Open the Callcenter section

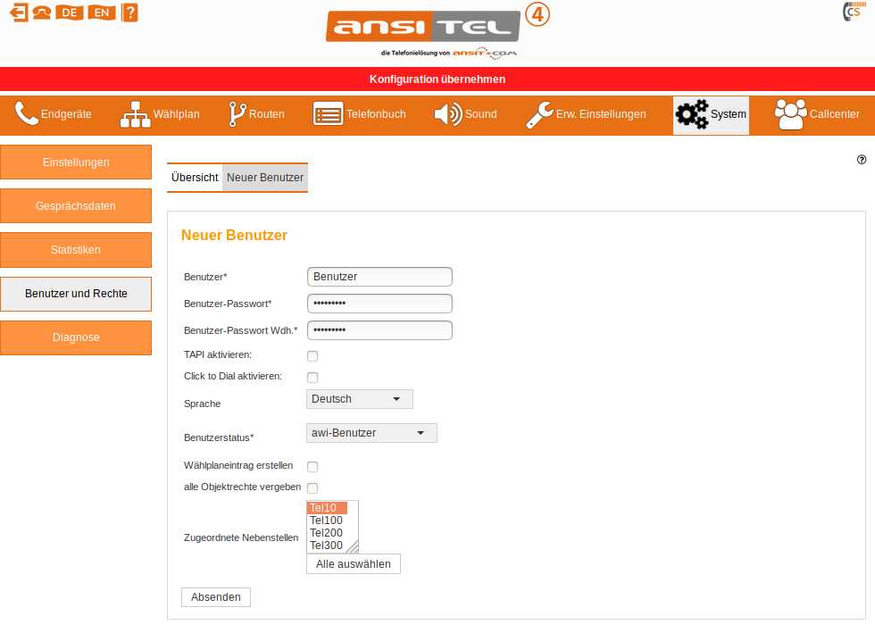click(x=817, y=114)
